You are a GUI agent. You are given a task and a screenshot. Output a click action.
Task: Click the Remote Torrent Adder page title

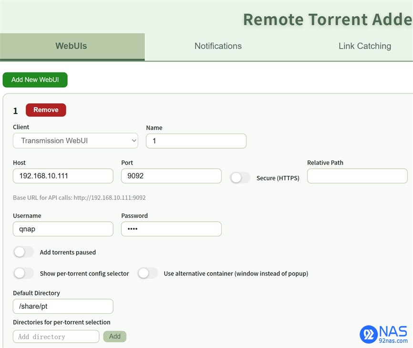point(328,20)
